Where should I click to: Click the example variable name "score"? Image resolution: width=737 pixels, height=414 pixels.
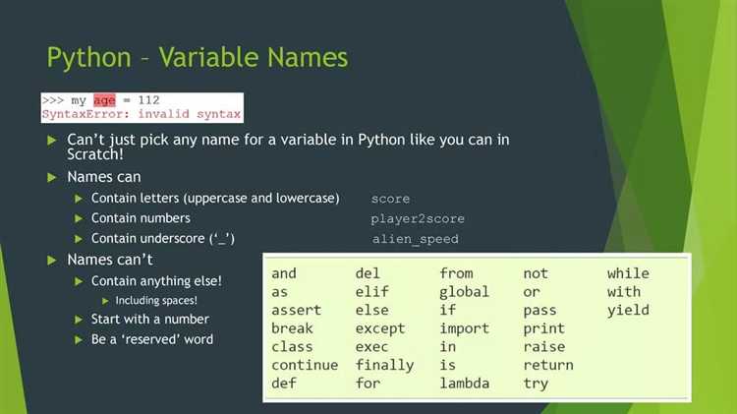[x=390, y=200]
